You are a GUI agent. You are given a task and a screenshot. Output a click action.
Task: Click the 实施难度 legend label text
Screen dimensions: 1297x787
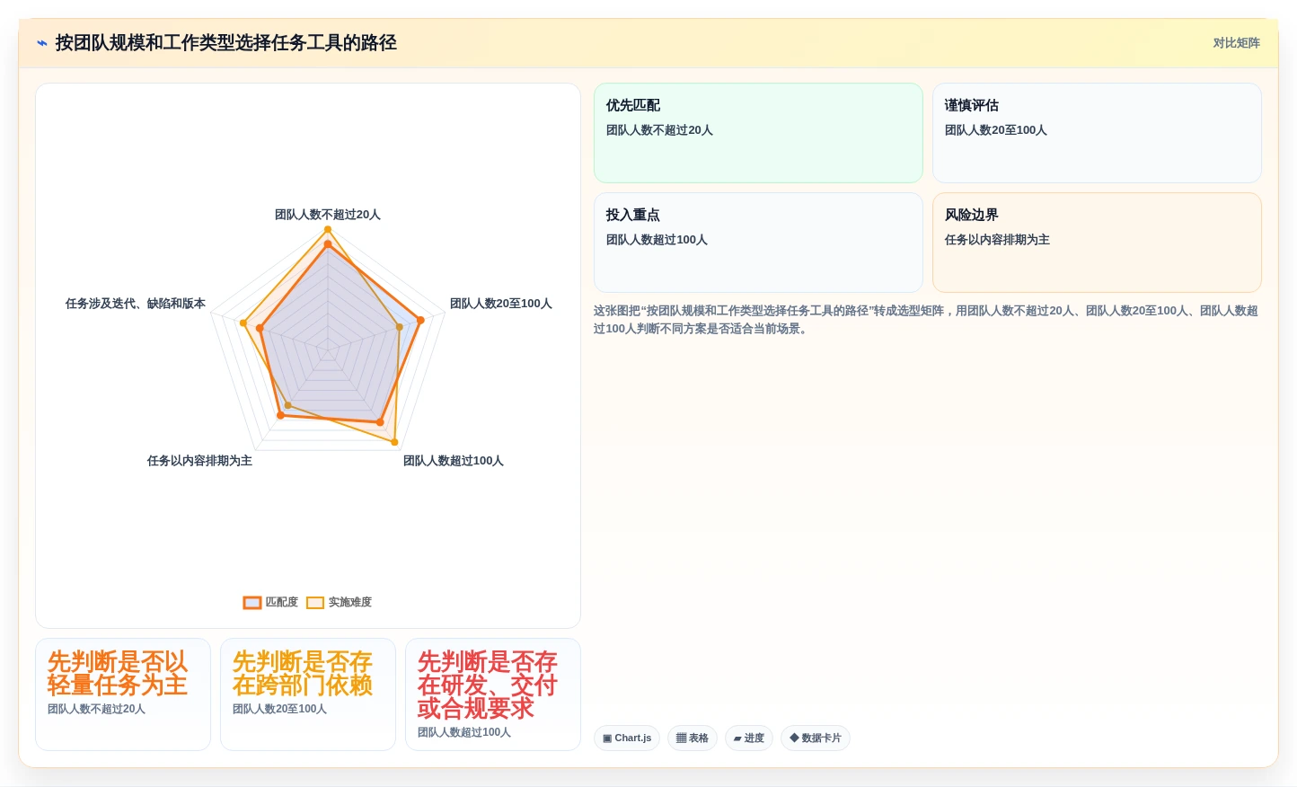[350, 603]
